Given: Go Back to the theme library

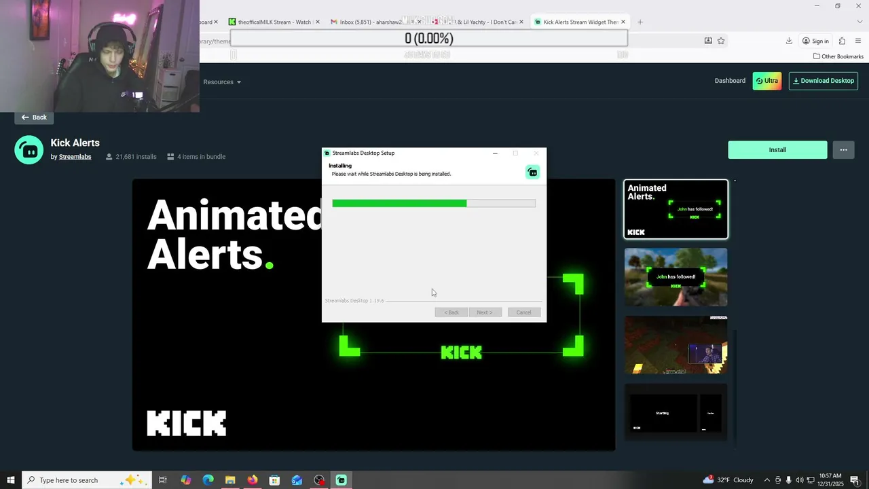Looking at the screenshot, I should tap(34, 117).
